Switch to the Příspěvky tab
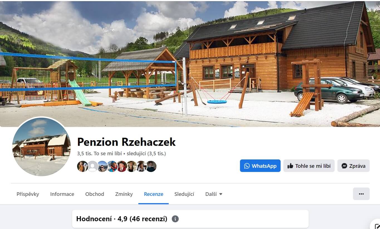The height and width of the screenshot is (229, 380). pos(28,194)
